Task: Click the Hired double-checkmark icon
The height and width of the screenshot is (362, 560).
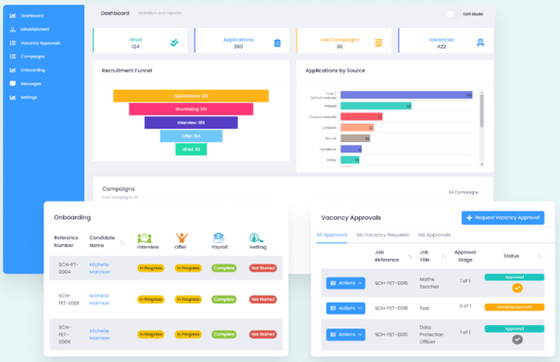Action: point(174,43)
